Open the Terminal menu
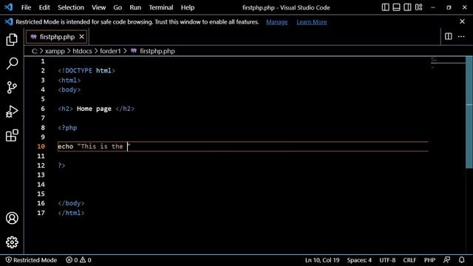This screenshot has height=266, width=473. point(161,7)
